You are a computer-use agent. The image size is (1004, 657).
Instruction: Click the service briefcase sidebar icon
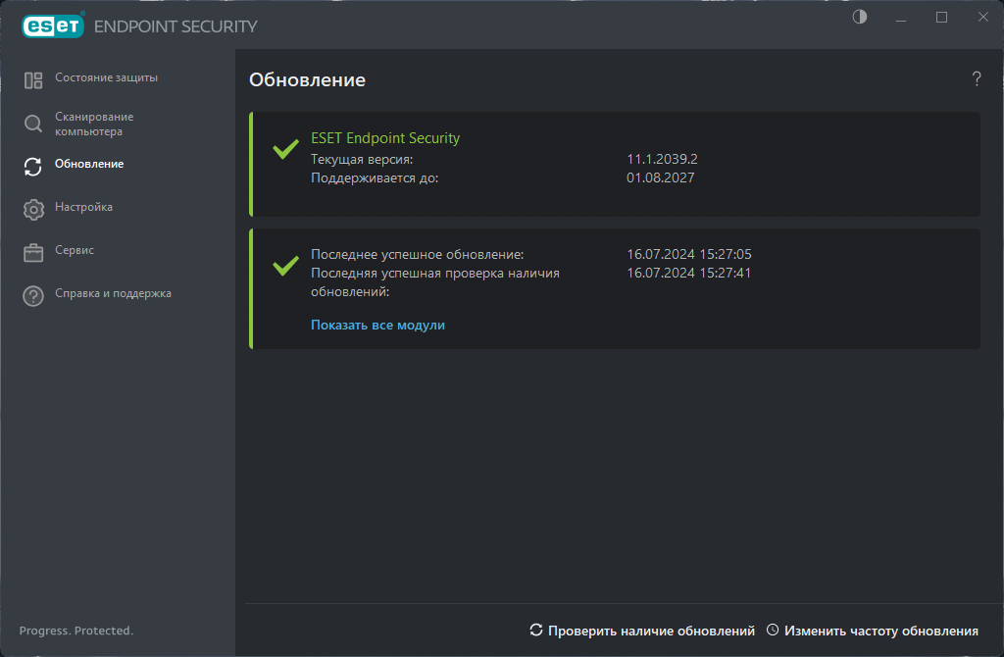click(x=33, y=252)
